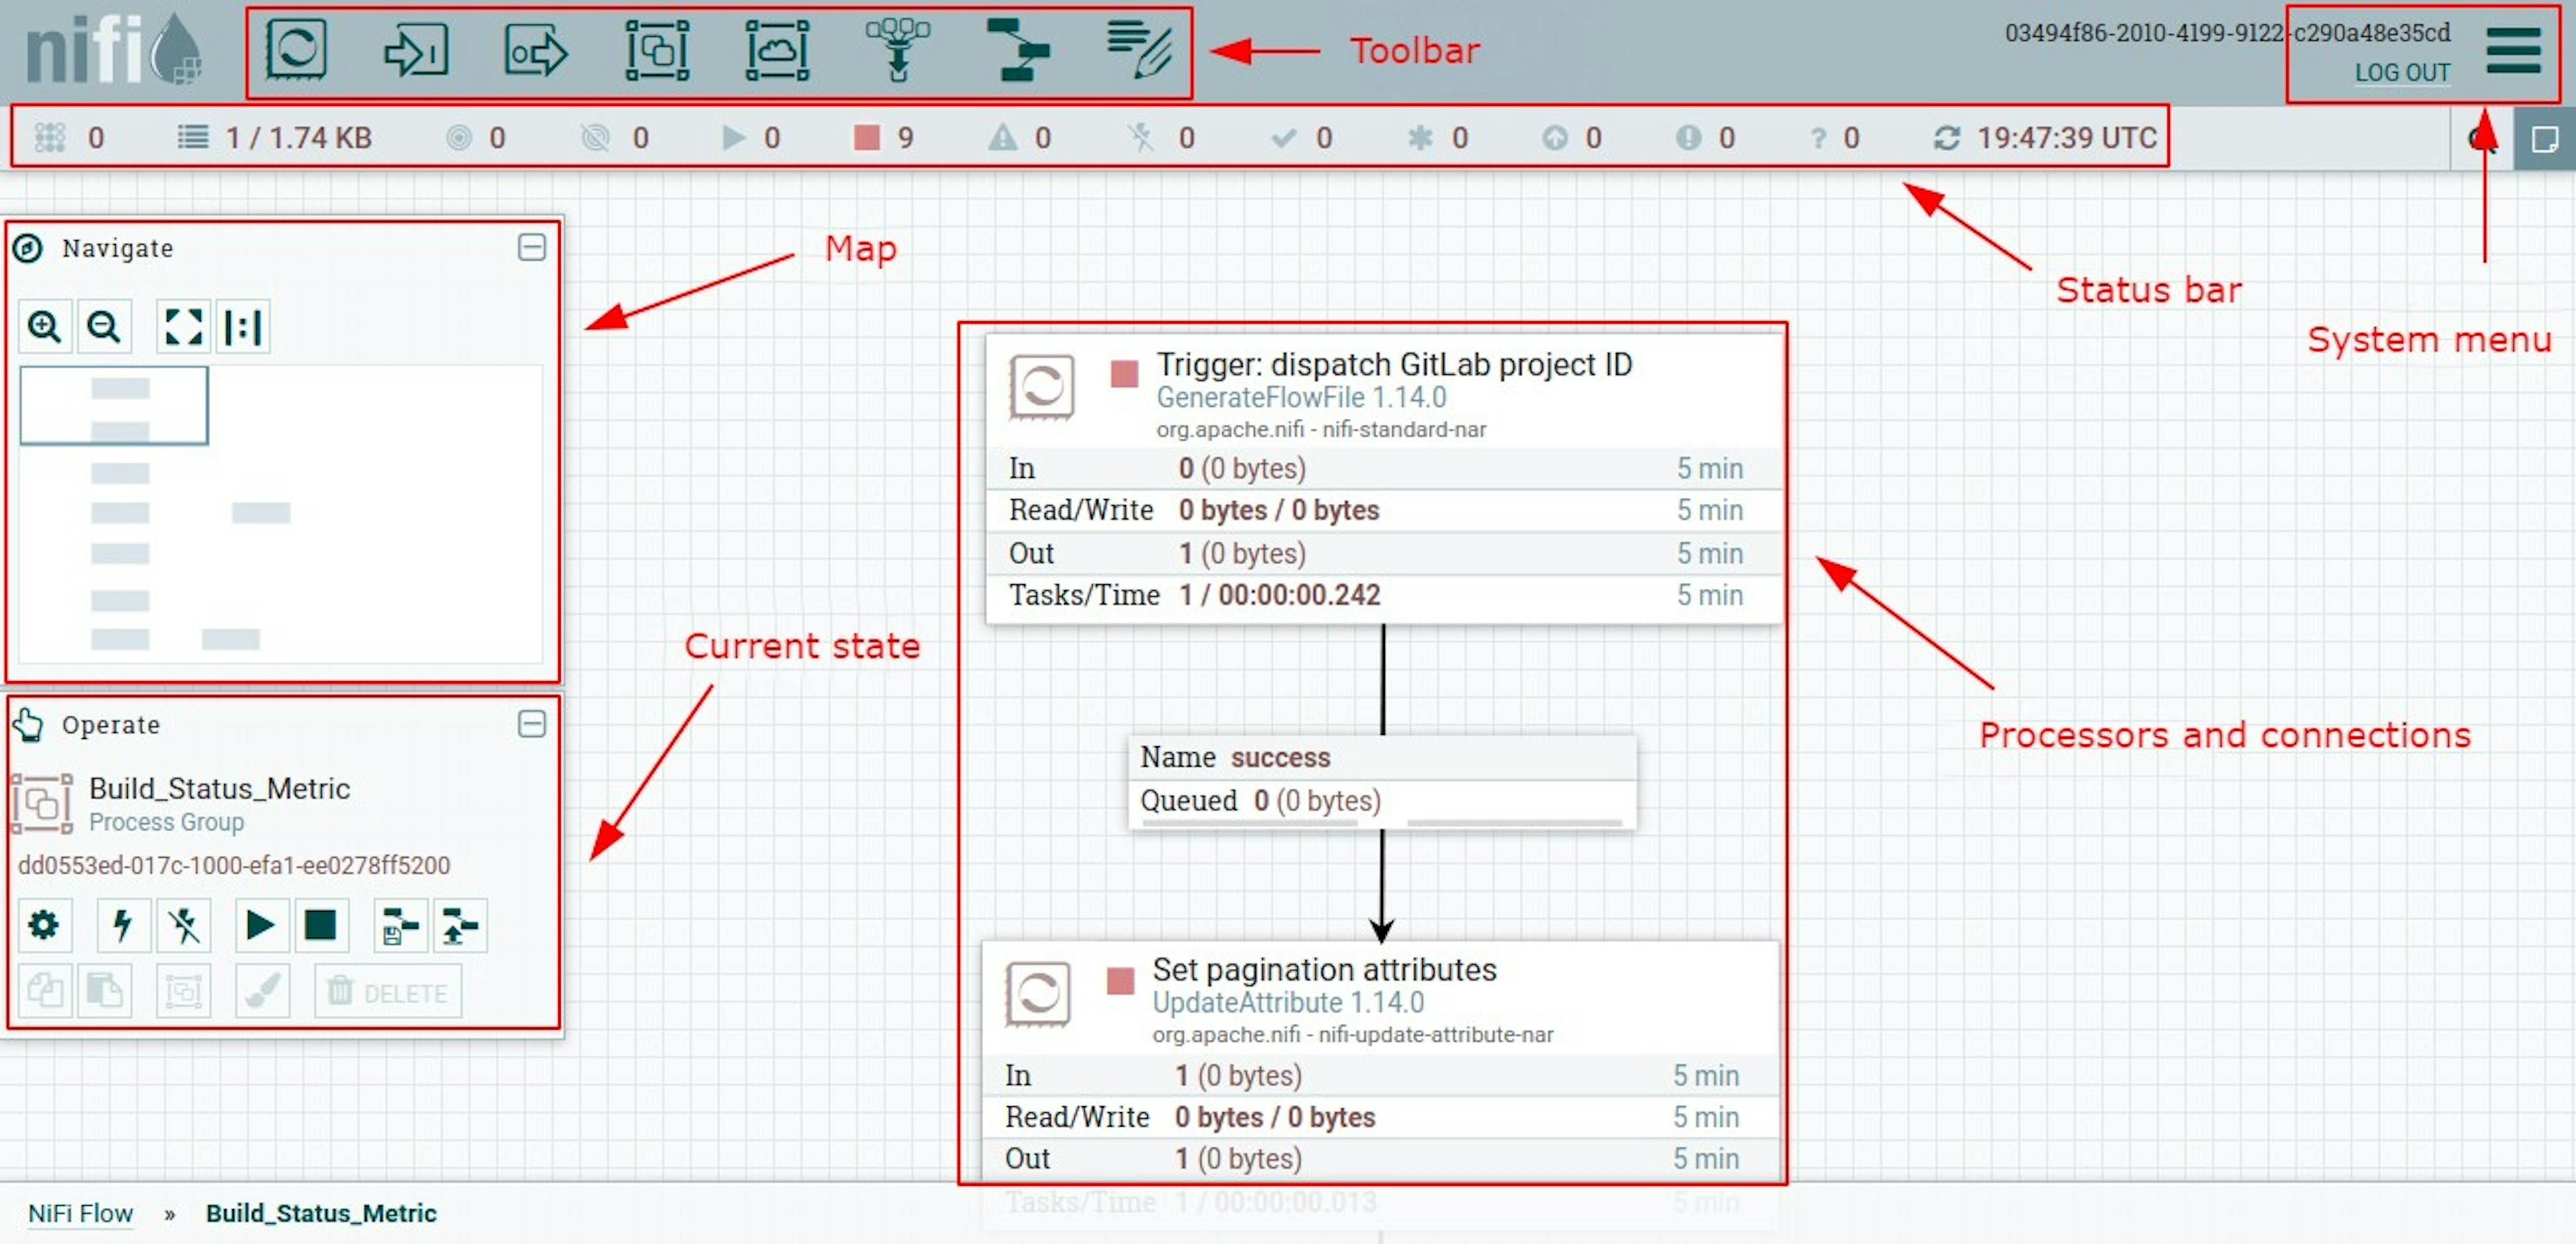Viewport: 2576px width, 1244px height.
Task: Zoom in using the Navigate panel magnifier
Action: click(x=44, y=326)
